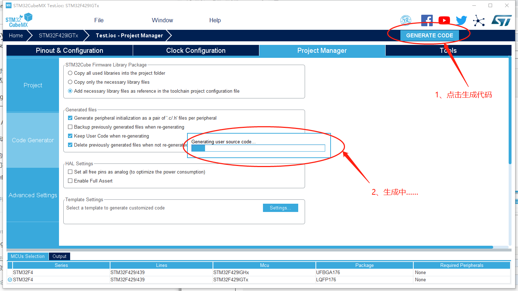The width and height of the screenshot is (518, 291).
Task: Click the GENERATE CODE button
Action: coord(430,36)
